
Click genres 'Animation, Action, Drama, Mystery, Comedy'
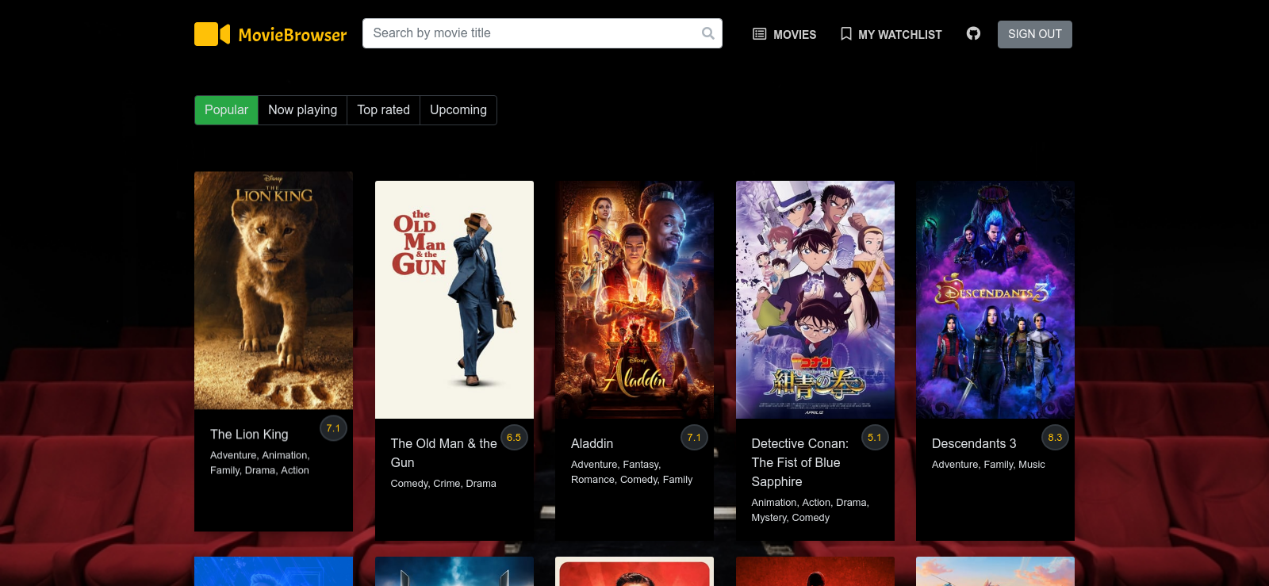pos(810,510)
